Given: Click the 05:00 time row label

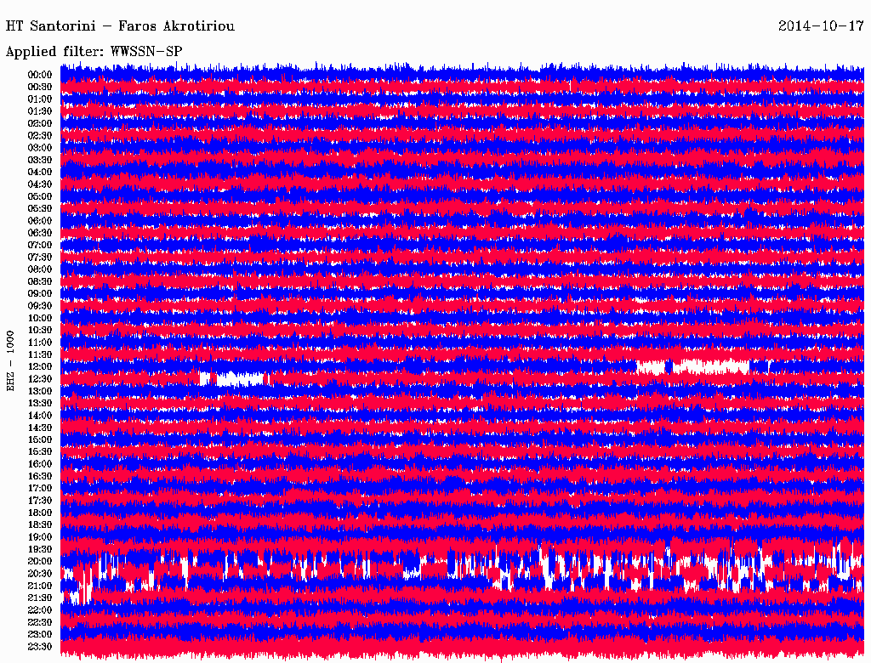Looking at the screenshot, I should point(40,196).
